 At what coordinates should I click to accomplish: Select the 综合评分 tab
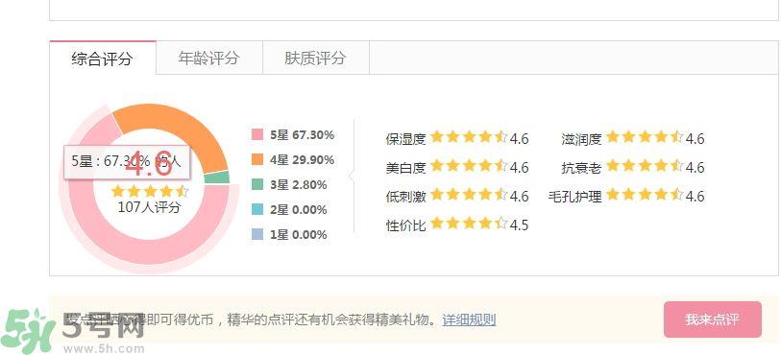coord(103,59)
